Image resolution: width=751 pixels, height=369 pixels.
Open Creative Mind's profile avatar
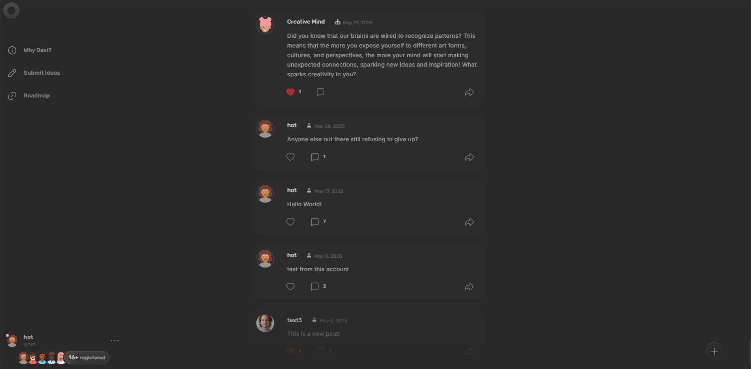click(265, 25)
